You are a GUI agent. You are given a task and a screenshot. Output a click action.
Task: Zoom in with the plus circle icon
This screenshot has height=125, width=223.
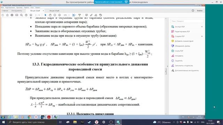pos(60,15)
